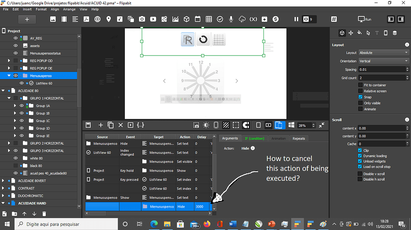Click the large plus add page button
The height and width of the screenshot is (230, 411).
tap(27, 19)
